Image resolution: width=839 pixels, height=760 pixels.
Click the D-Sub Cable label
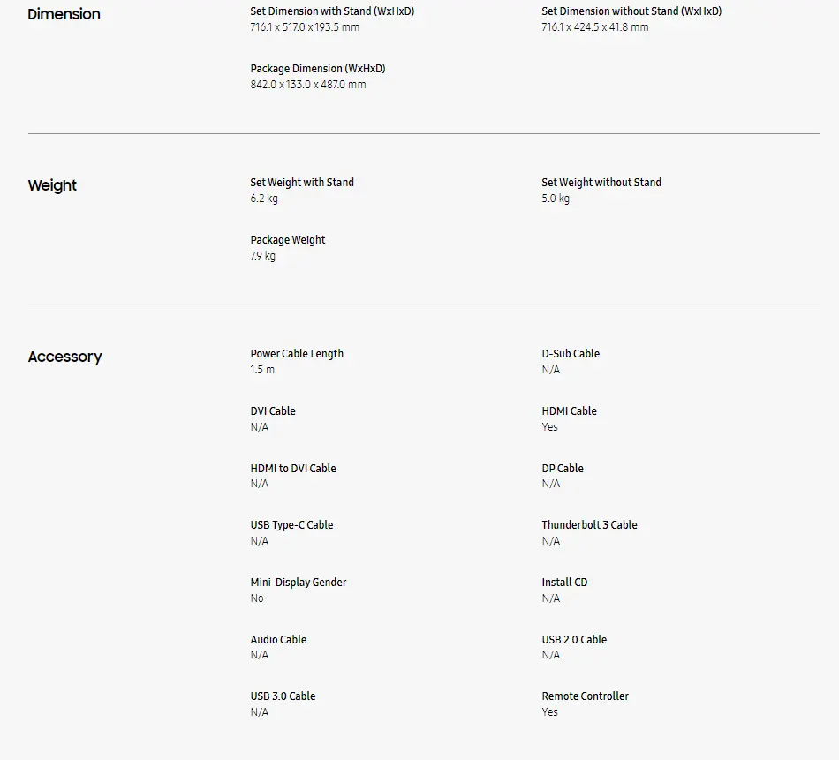[x=570, y=354]
